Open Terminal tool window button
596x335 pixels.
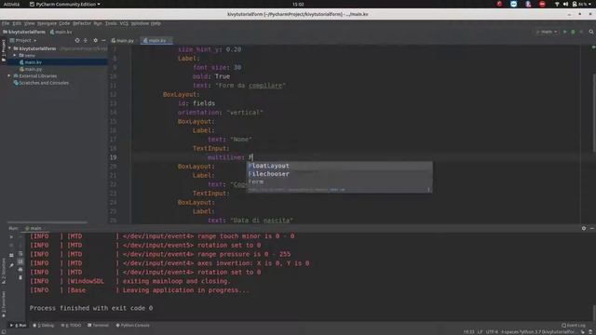98,326
